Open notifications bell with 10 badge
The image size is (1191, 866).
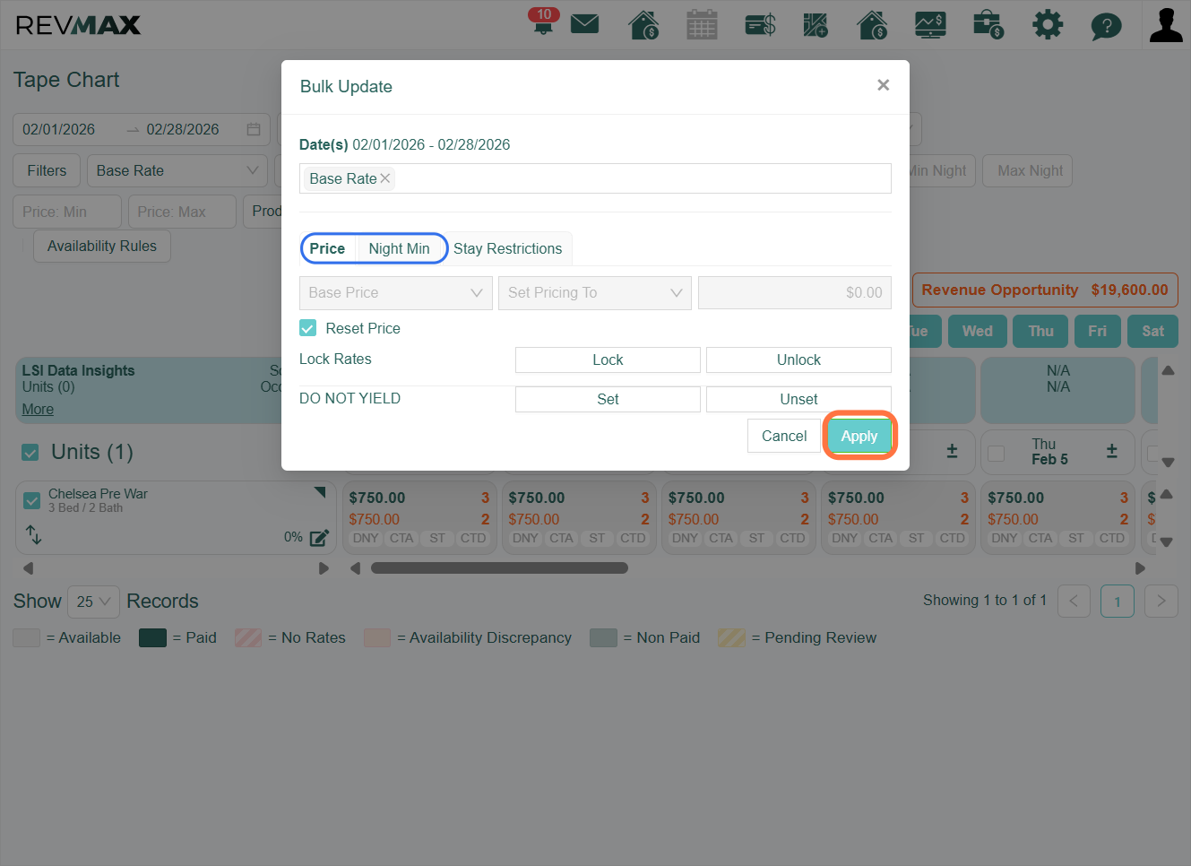pyautogui.click(x=543, y=22)
